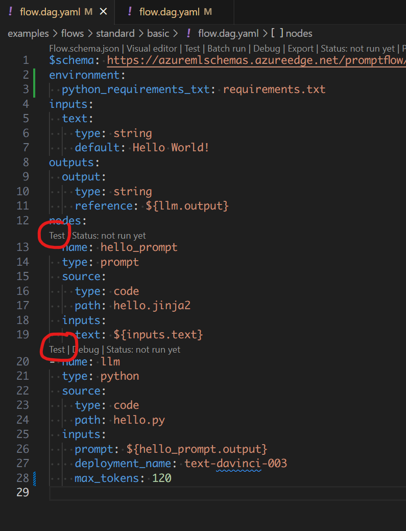The image size is (406, 531).
Task: Click the array brackets icon beside nodes breadcrumb
Action: [x=277, y=33]
